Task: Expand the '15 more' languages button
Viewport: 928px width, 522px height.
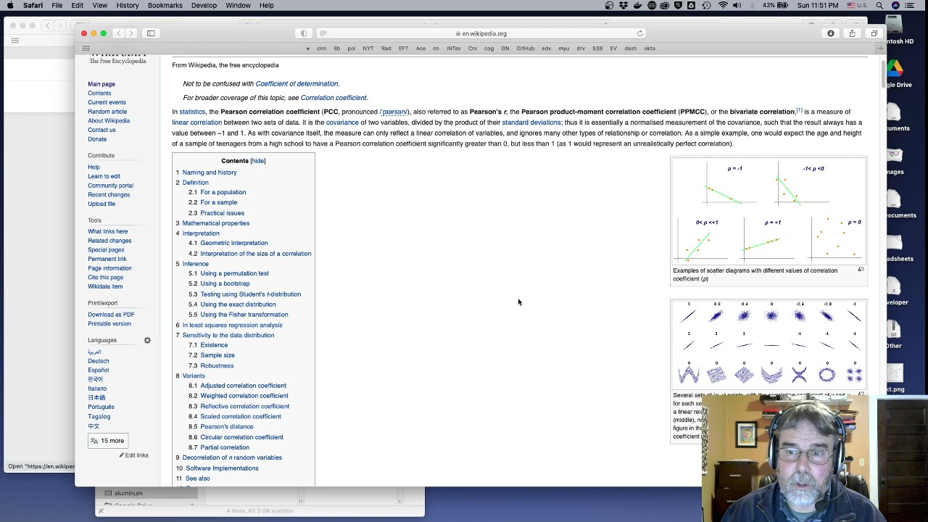Action: tap(107, 441)
